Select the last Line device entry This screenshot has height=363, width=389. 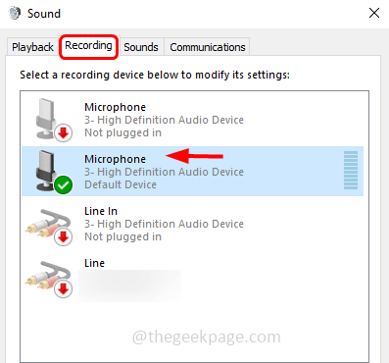tap(193, 277)
